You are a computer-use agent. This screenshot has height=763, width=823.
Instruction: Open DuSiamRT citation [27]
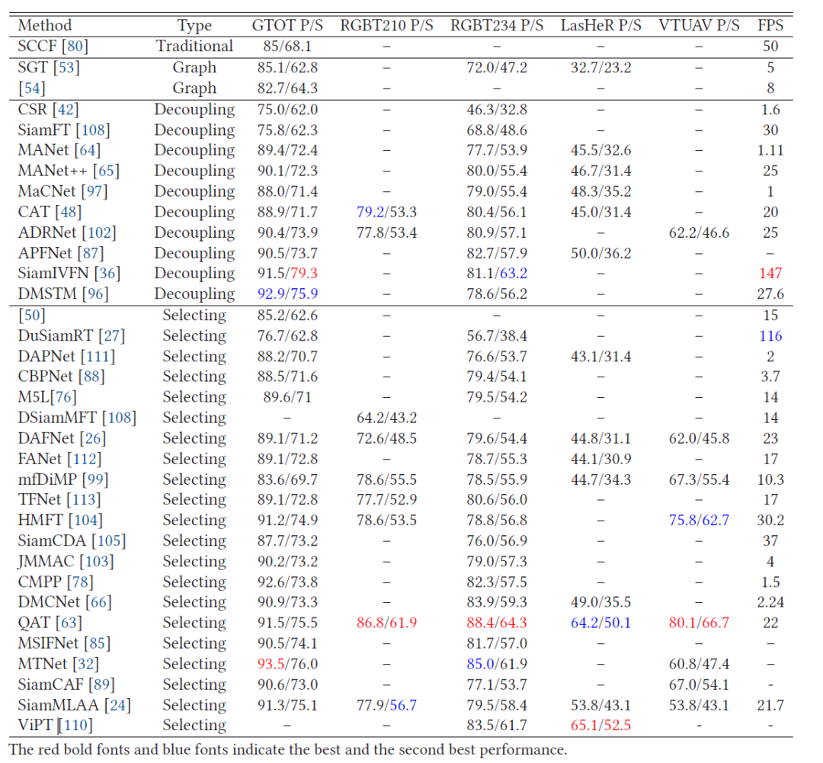coord(111,335)
